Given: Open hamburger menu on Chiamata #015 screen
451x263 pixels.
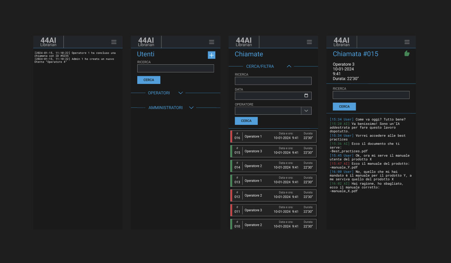Looking at the screenshot, I should pyautogui.click(x=407, y=42).
